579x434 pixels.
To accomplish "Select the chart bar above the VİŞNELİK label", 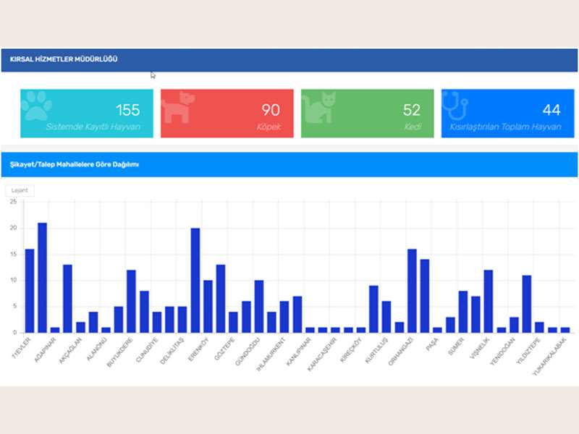I will 488,301.
